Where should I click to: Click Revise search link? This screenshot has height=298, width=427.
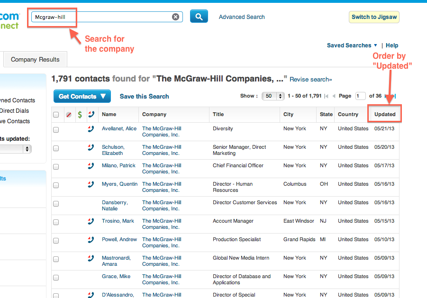point(311,80)
